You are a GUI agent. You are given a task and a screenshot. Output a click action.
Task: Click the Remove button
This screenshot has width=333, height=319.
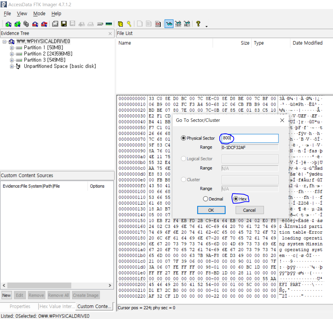[36, 295]
